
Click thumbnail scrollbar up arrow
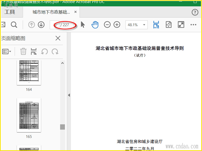[x=62, y=63]
